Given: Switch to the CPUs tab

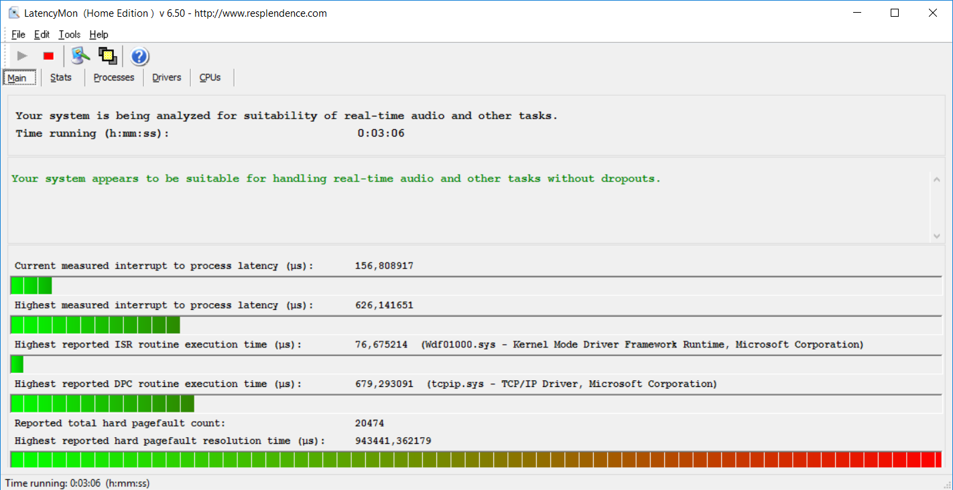Looking at the screenshot, I should [x=210, y=78].
